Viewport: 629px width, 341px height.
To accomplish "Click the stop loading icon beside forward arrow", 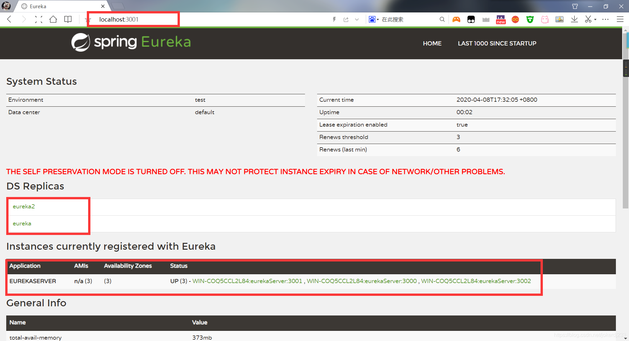I will click(x=39, y=19).
